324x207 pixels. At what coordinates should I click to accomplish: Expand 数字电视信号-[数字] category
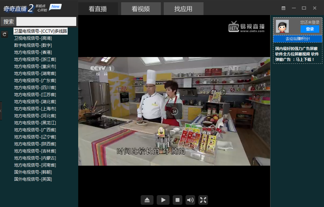tap(33, 45)
